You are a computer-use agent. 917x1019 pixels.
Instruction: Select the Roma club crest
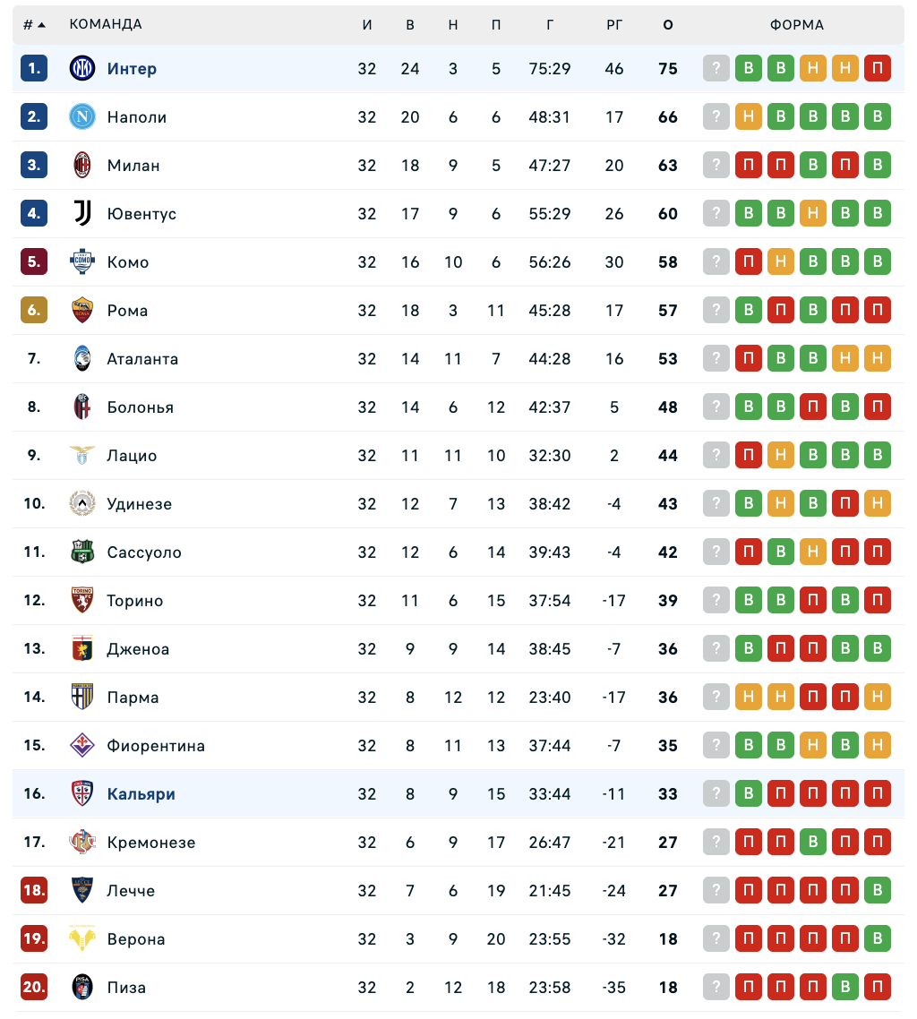click(82, 310)
